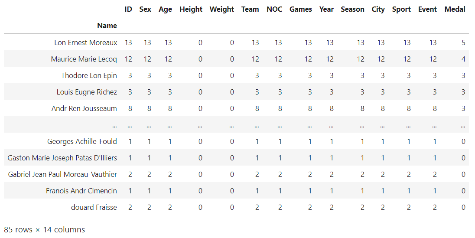Click the Franois Andr Clmencin name

(x=81, y=191)
